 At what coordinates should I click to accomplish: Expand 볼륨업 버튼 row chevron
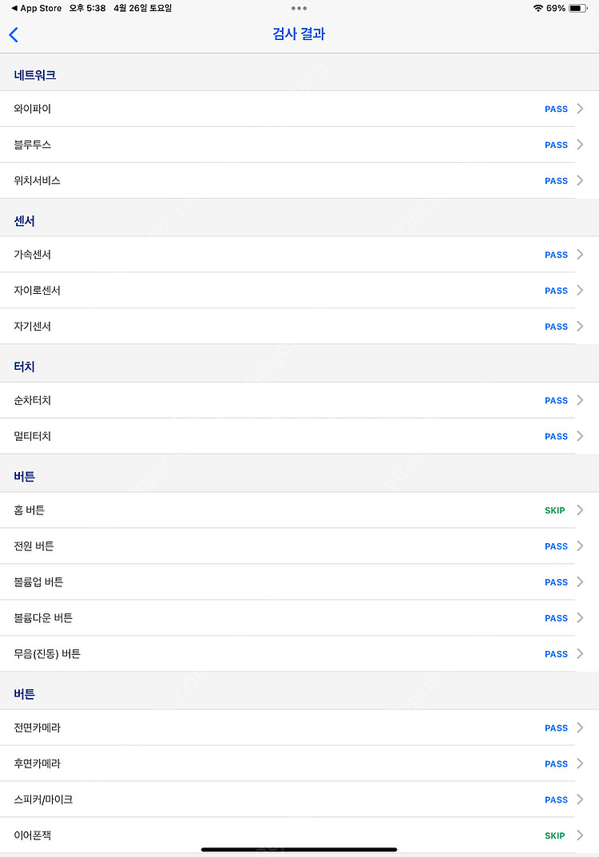pos(580,582)
